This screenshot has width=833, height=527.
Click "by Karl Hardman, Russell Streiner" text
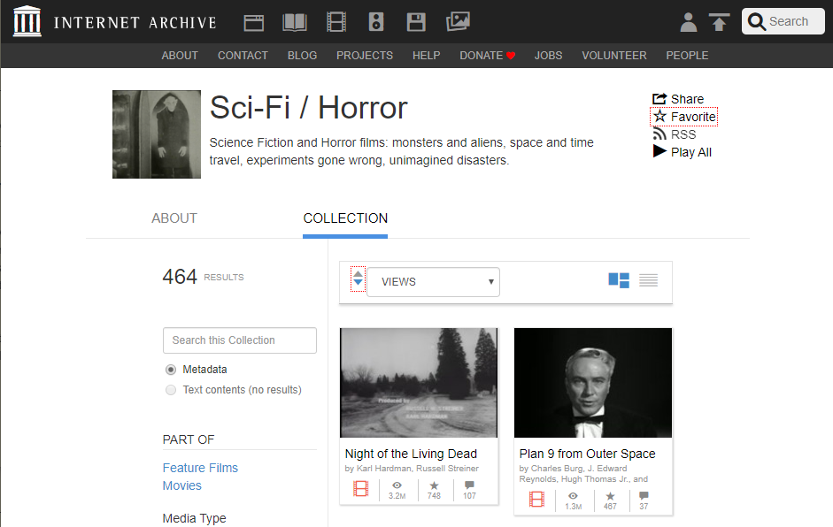[412, 469]
